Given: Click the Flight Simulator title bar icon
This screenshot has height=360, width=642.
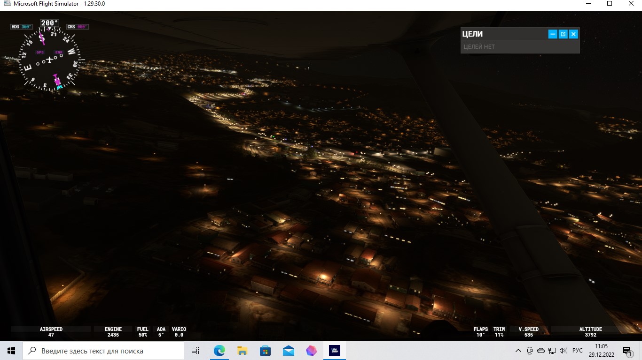Looking at the screenshot, I should [7, 4].
